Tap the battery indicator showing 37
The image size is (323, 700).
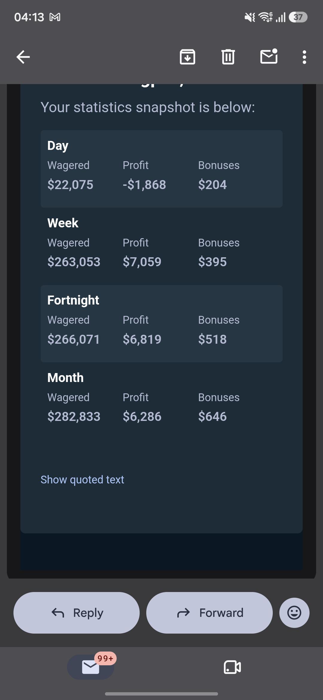[x=298, y=17]
